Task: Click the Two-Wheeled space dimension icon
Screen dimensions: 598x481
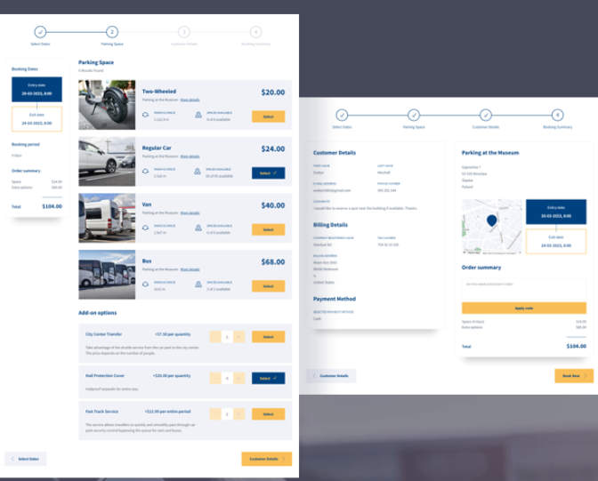Action: coord(145,115)
